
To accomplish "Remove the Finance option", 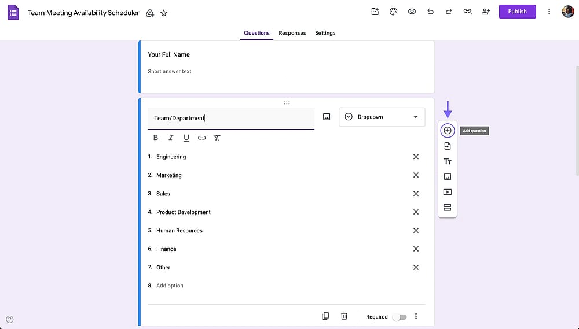I will tap(416, 249).
